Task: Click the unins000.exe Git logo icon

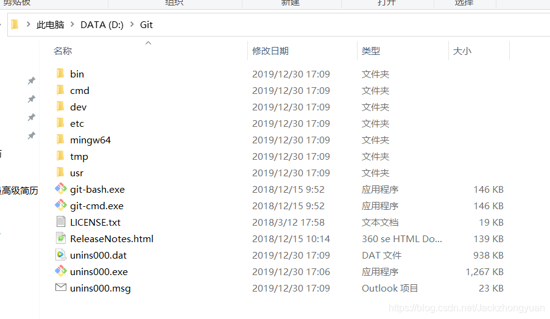Action: coord(61,271)
